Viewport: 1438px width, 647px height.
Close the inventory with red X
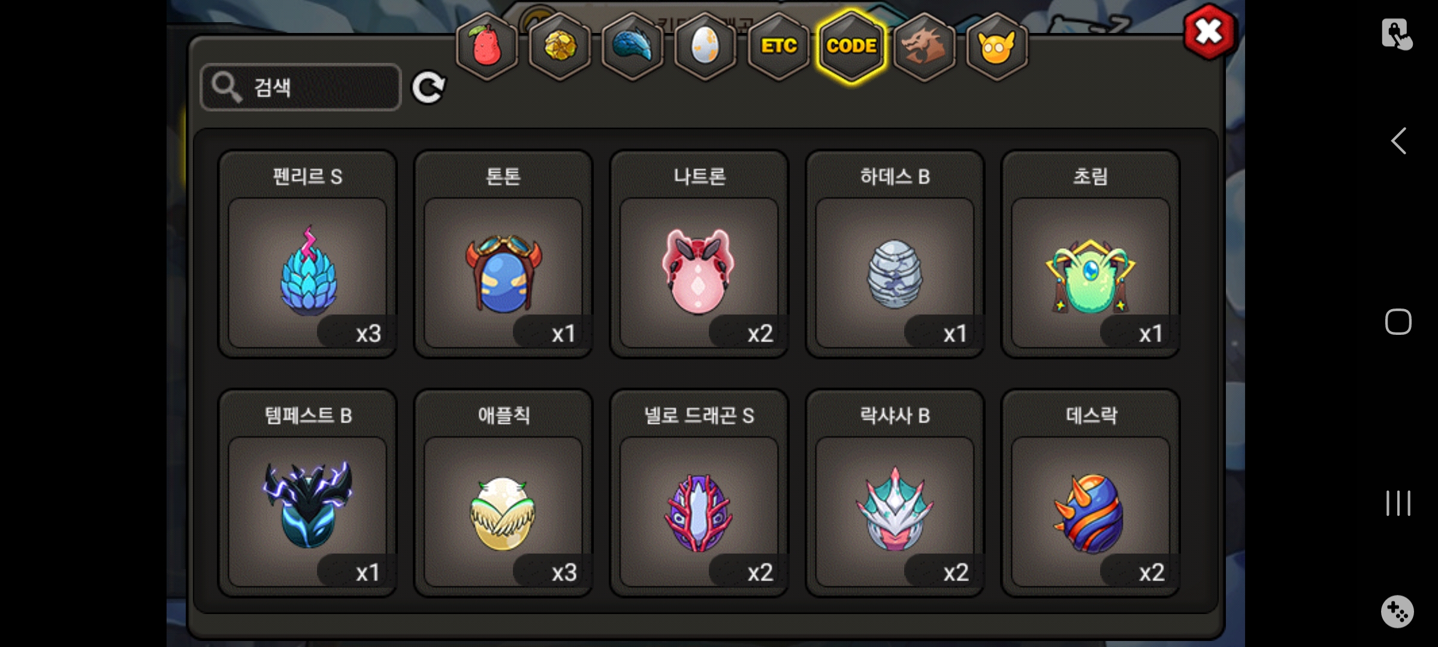1209,32
